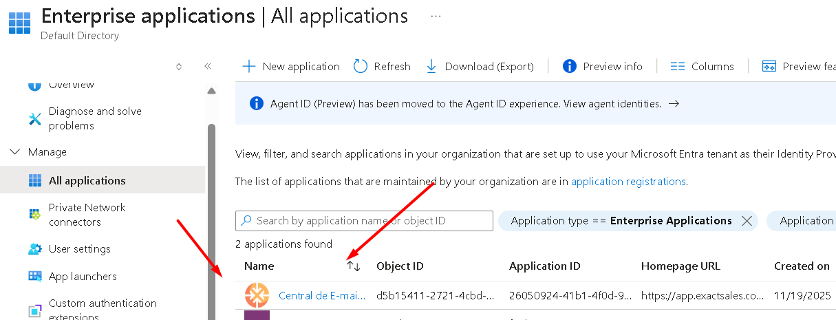Open Custom authentication extensions item
The image size is (836, 320).
pyautogui.click(x=103, y=310)
